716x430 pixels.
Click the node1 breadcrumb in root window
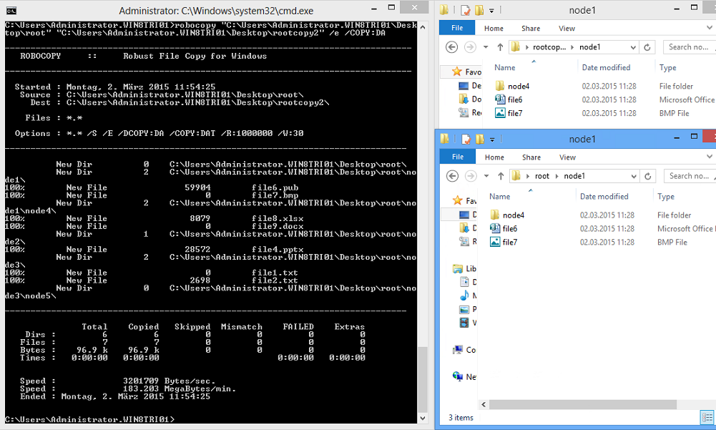coord(574,176)
